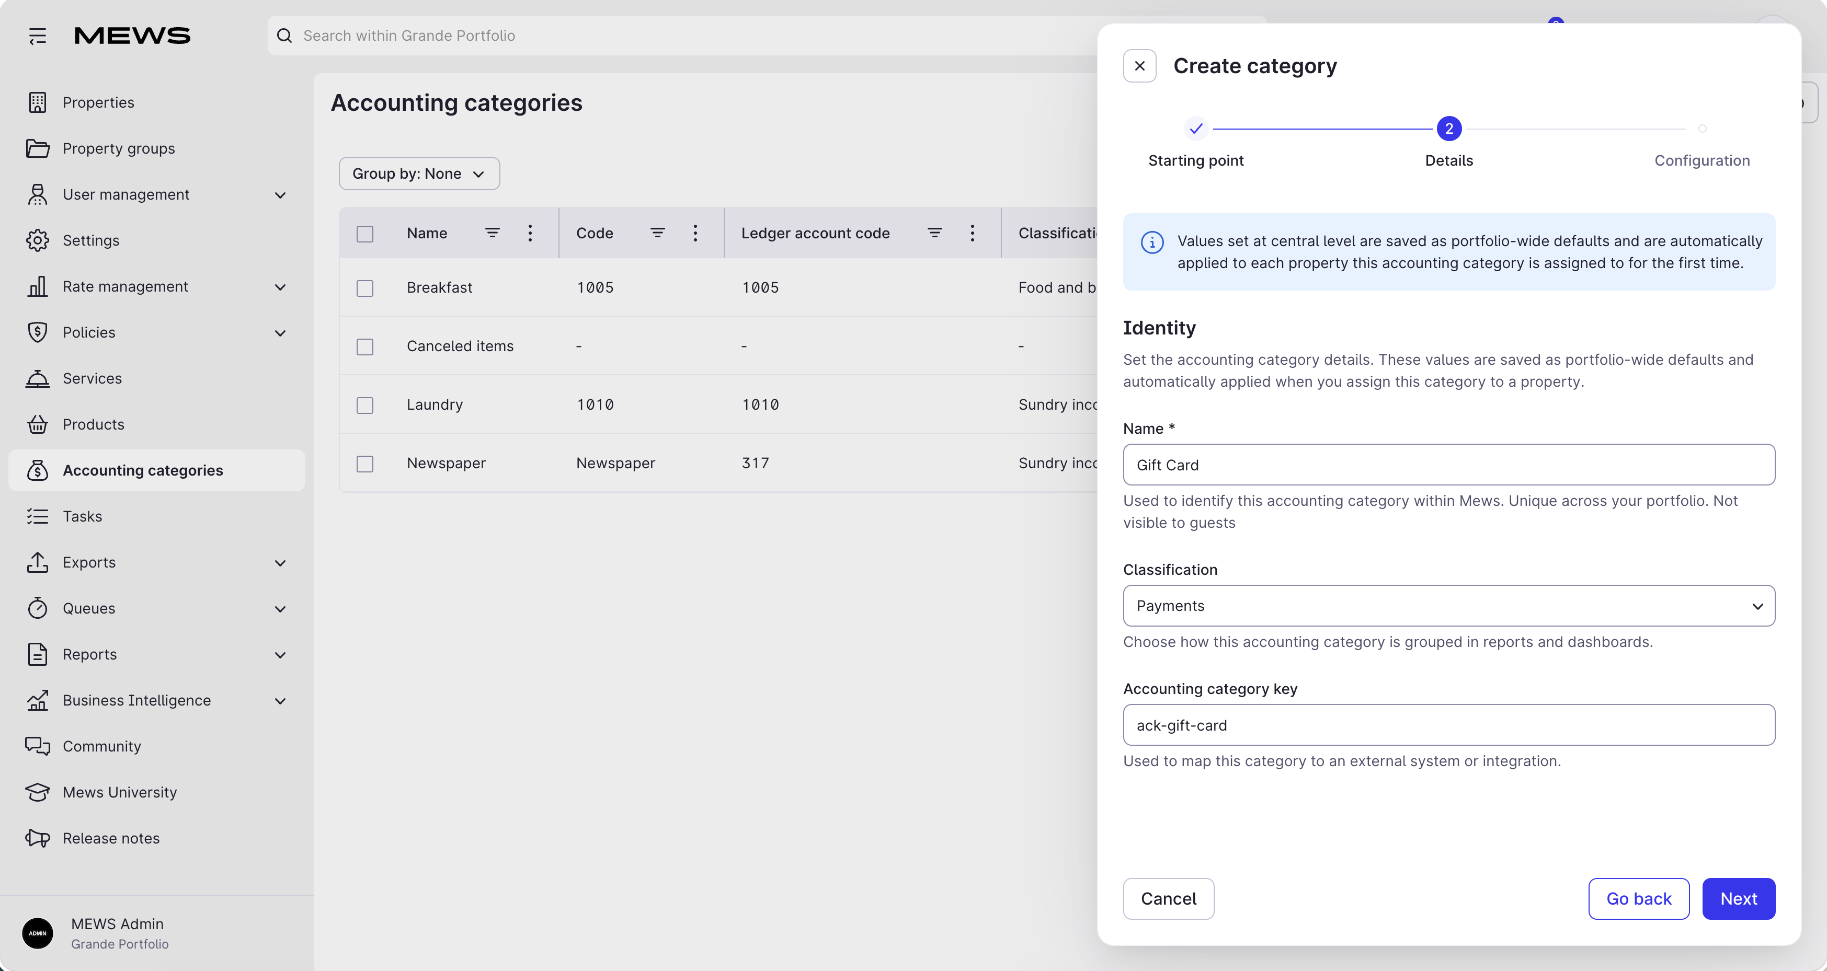Select the Breakfast row checkbox
This screenshot has width=1827, height=971.
tap(364, 288)
